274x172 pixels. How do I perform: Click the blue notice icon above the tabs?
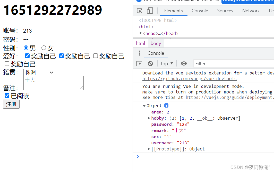pos(139,1)
